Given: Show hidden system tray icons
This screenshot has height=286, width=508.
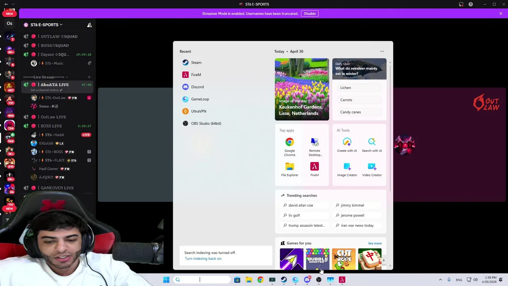Looking at the screenshot, I should (x=440, y=280).
